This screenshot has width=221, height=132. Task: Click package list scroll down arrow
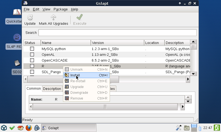(193, 74)
